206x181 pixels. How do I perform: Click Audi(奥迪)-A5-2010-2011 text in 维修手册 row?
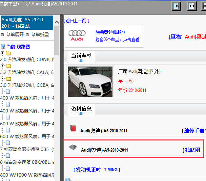click(x=104, y=131)
